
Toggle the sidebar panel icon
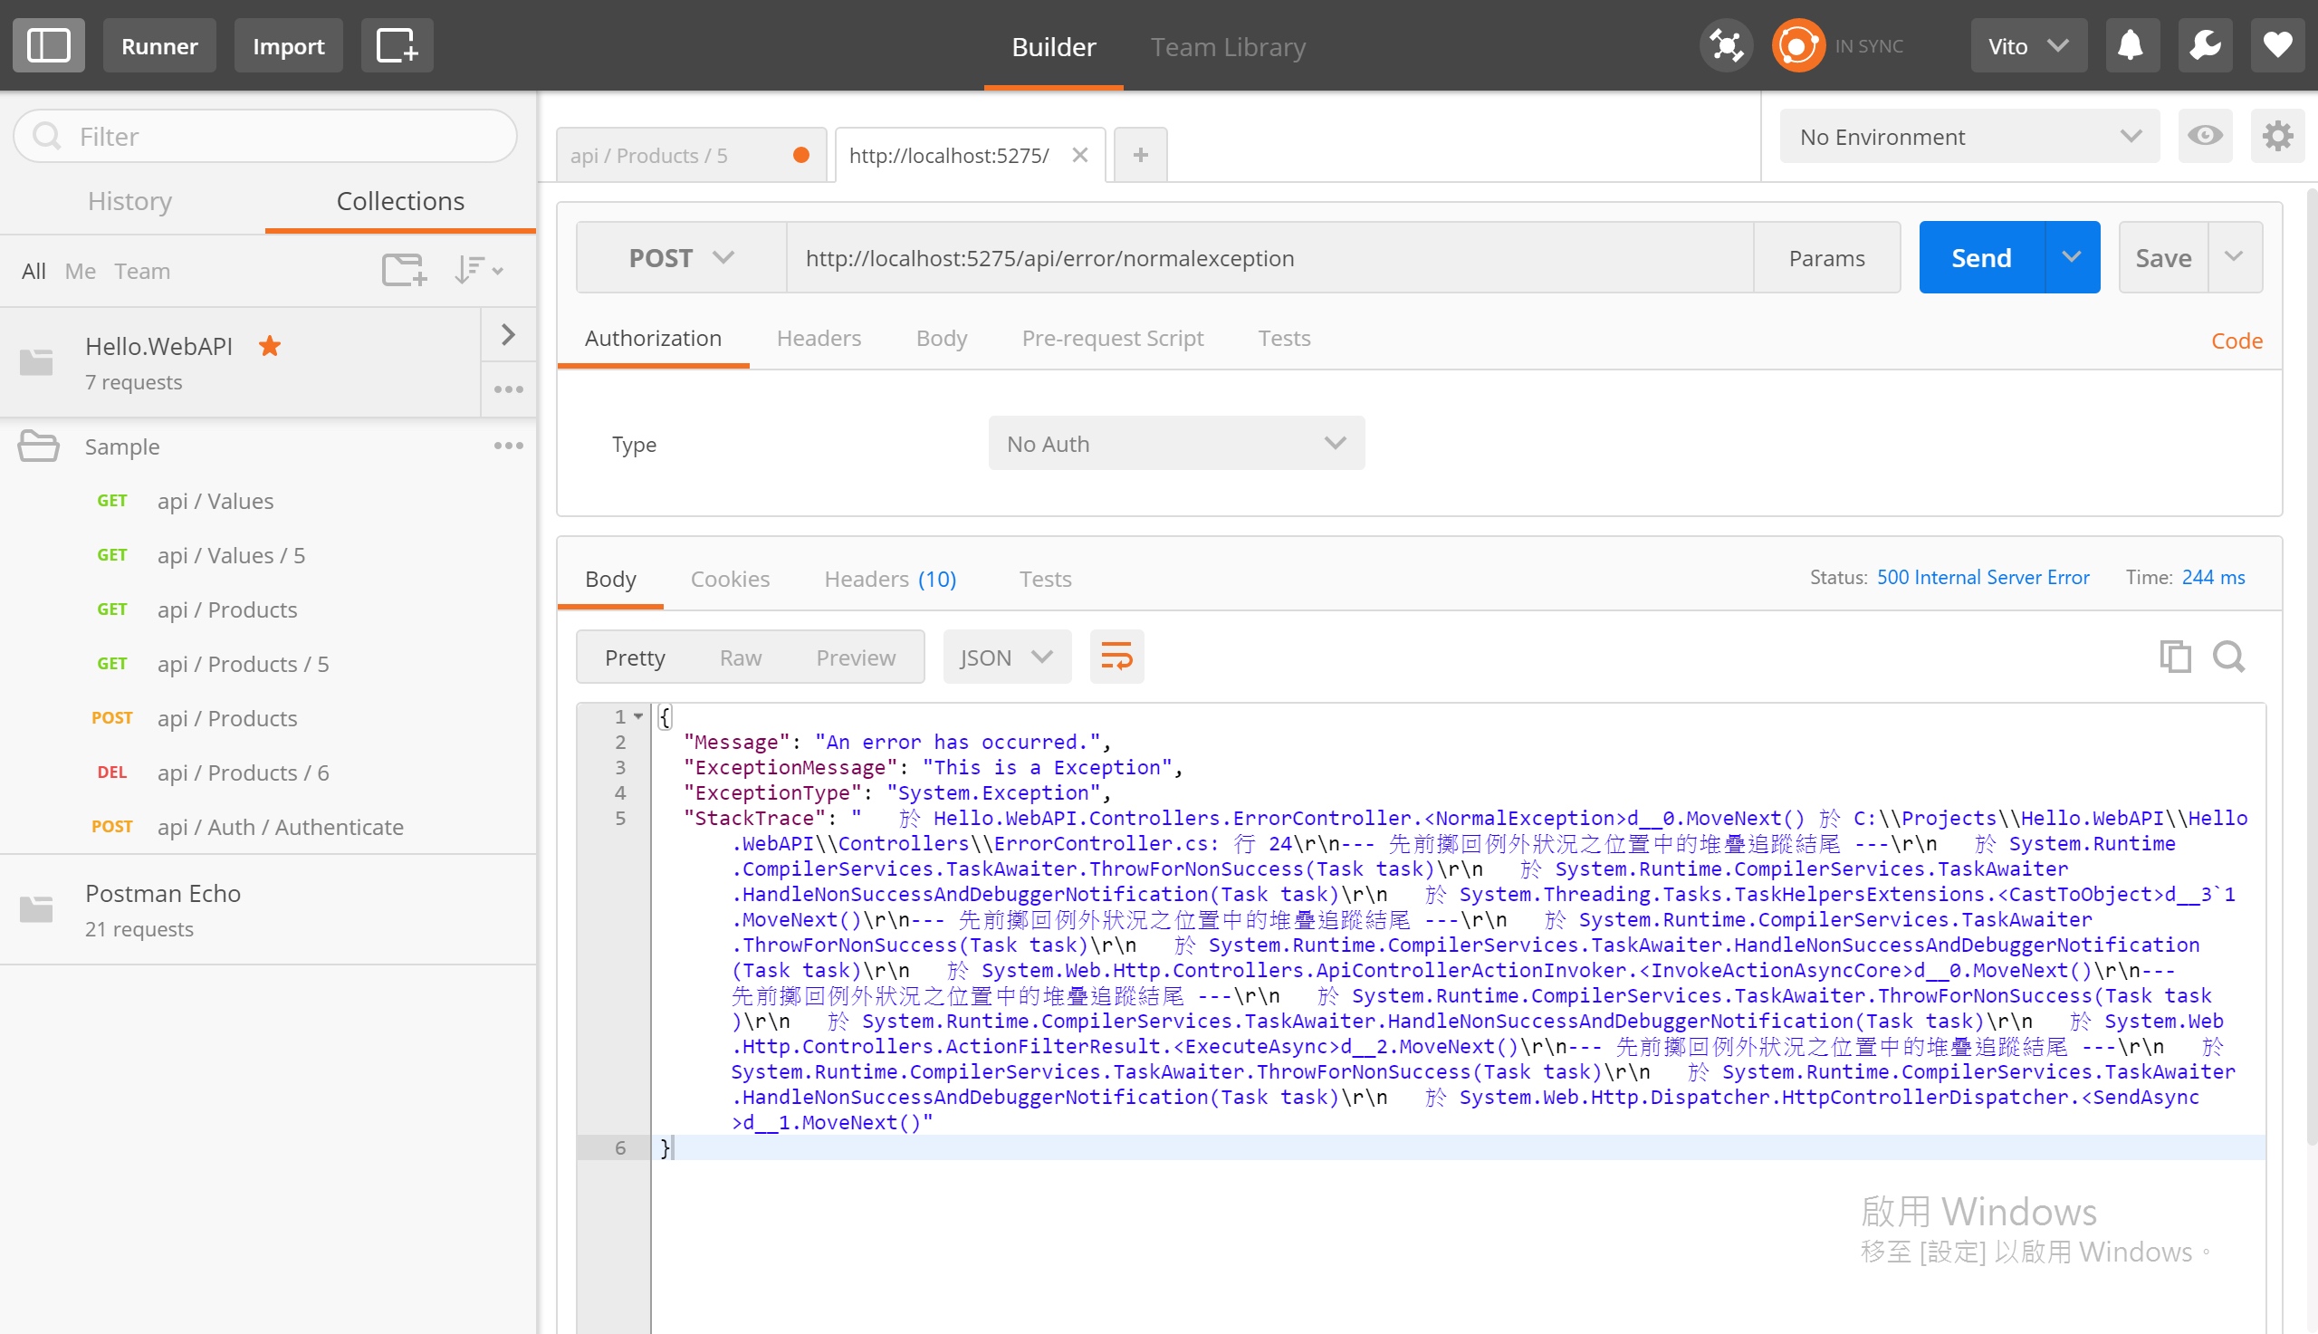coord(49,45)
